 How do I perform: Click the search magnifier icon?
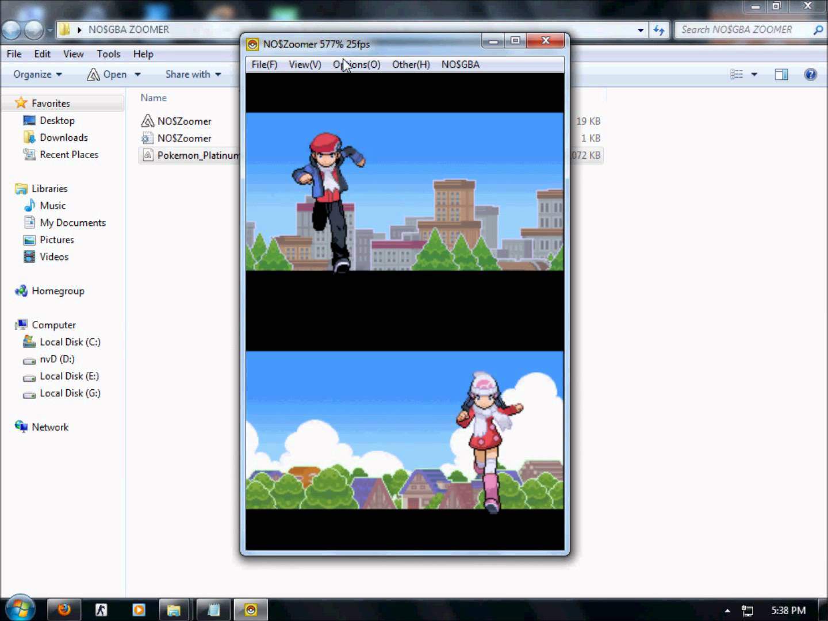(x=818, y=29)
